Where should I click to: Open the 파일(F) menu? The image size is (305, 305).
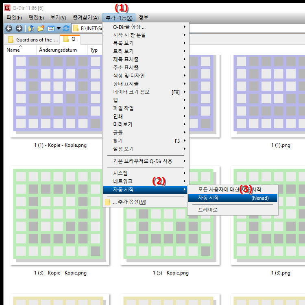(14, 18)
